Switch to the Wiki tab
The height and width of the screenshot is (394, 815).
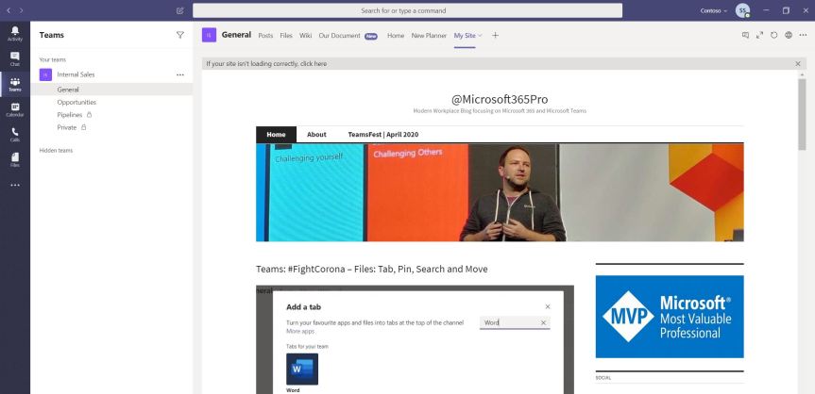tap(305, 36)
